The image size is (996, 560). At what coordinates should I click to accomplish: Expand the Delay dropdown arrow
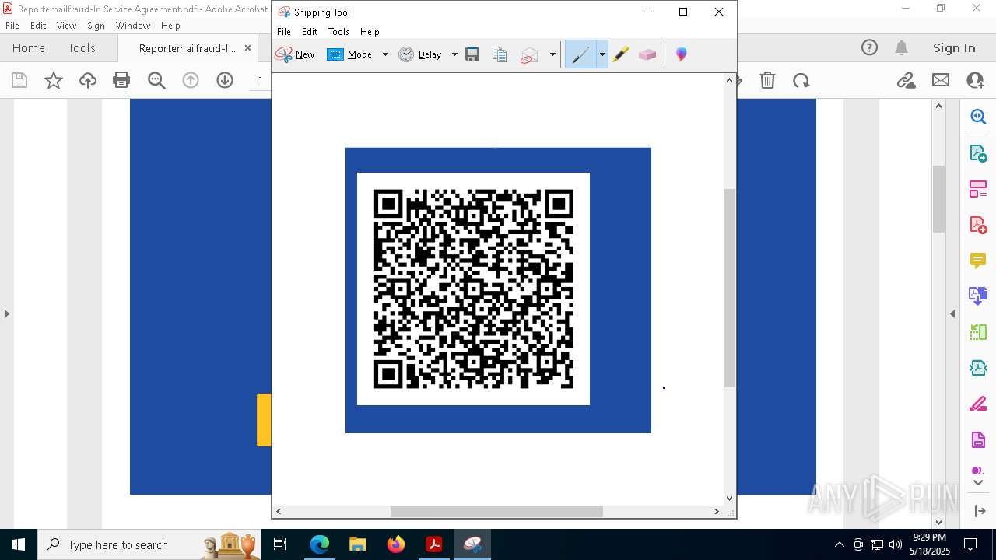pyautogui.click(x=454, y=54)
